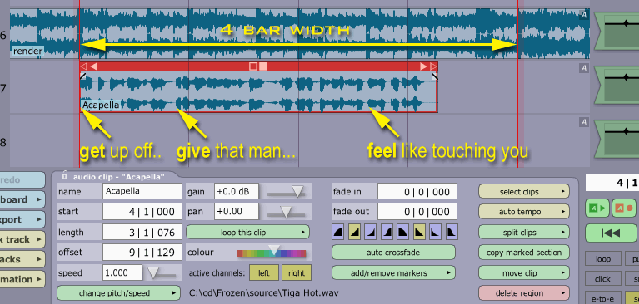The width and height of the screenshot is (639, 304).
Task: Open the 'select clips' menu
Action: pyautogui.click(x=524, y=191)
